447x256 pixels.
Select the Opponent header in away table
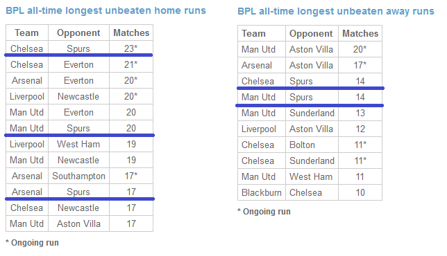point(312,33)
